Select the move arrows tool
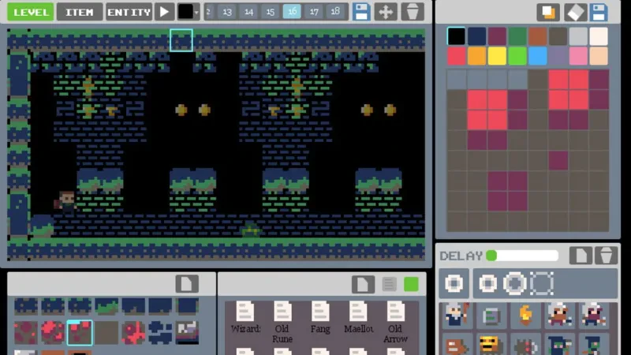 (386, 12)
